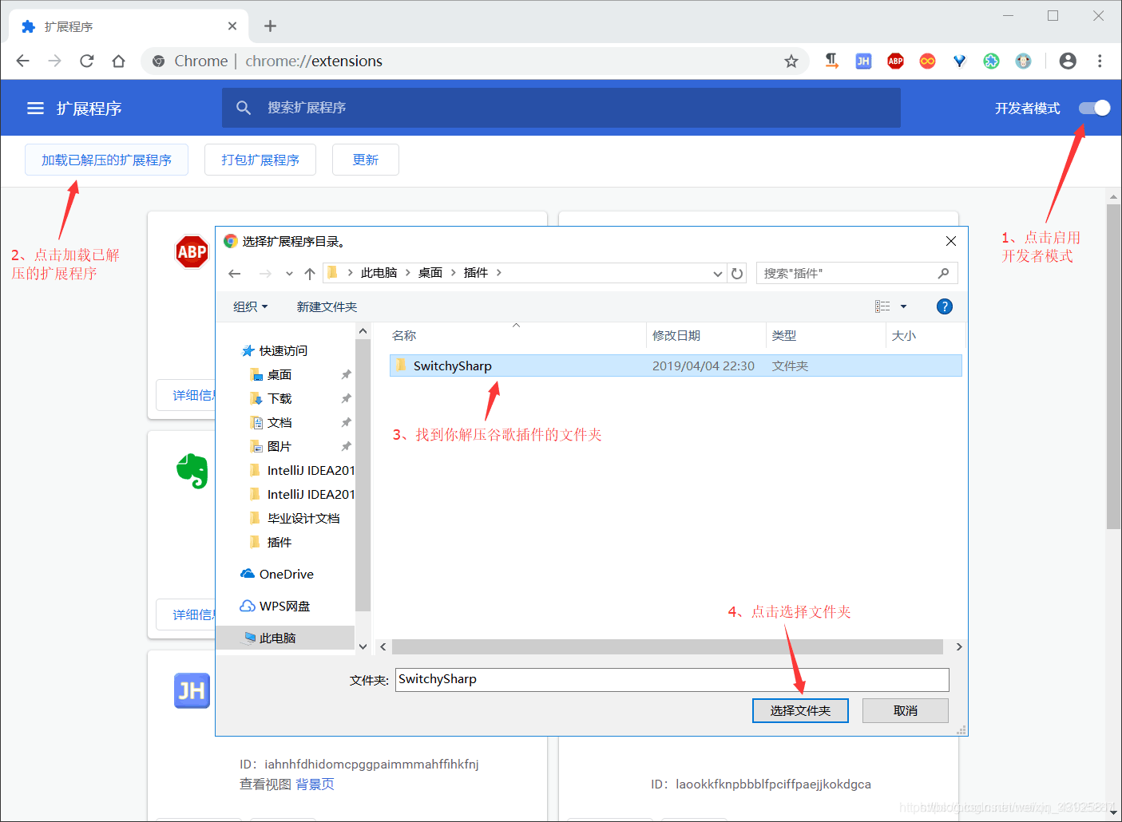This screenshot has height=822, width=1122.
Task: Open 下载 in the quick access list
Action: pyautogui.click(x=280, y=398)
